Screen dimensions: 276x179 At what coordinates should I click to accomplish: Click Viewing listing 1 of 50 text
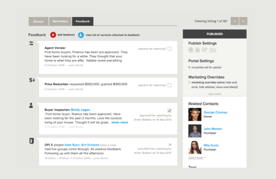[x=211, y=21]
